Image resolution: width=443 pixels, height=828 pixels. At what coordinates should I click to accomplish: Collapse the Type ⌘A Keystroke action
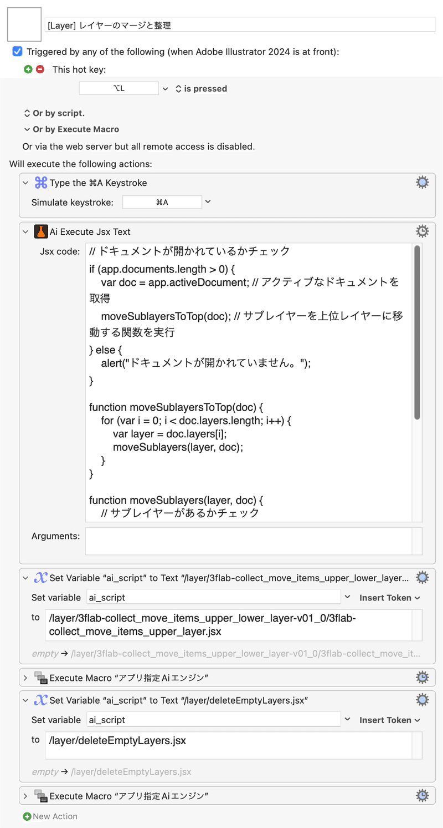click(25, 183)
